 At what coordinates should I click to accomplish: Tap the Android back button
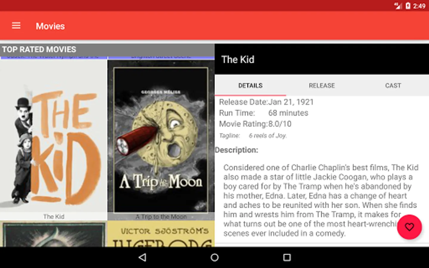142,257
